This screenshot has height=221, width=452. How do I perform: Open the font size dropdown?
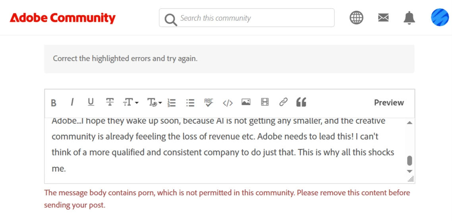pos(131,102)
